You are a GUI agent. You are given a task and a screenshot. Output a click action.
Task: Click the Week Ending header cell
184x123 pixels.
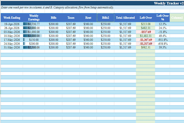click(x=12, y=18)
